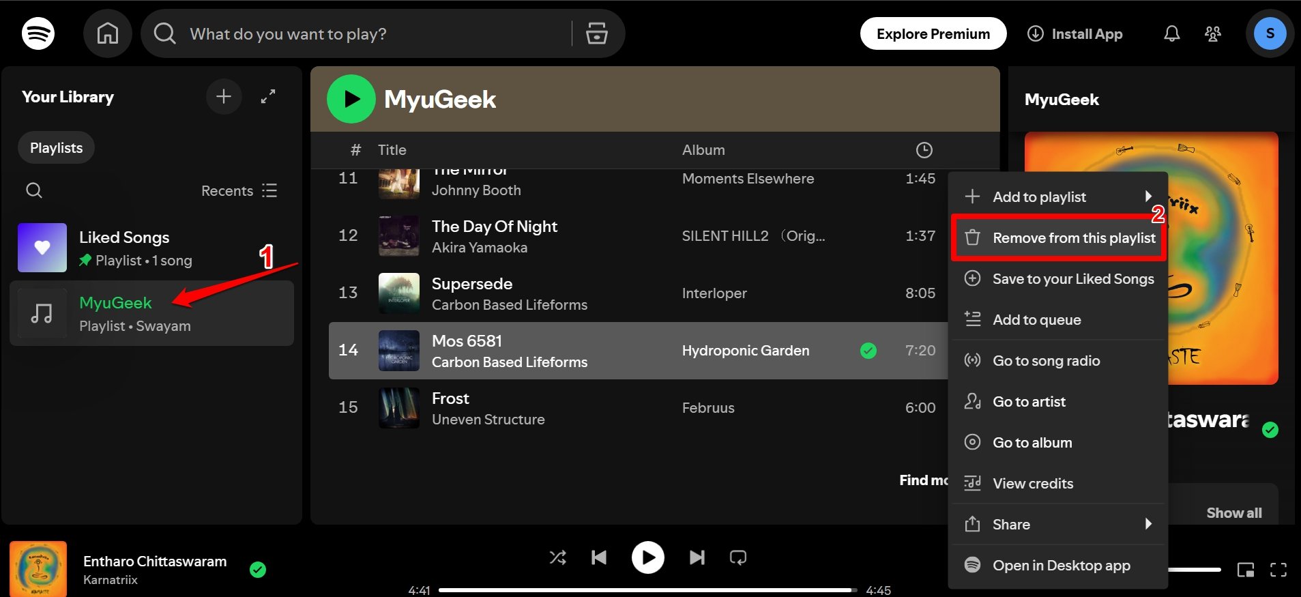Open the Recents sort list menu
Screen dimensions: 1301x597
239,190
